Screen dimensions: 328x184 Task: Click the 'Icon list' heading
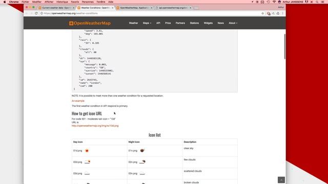point(155,135)
